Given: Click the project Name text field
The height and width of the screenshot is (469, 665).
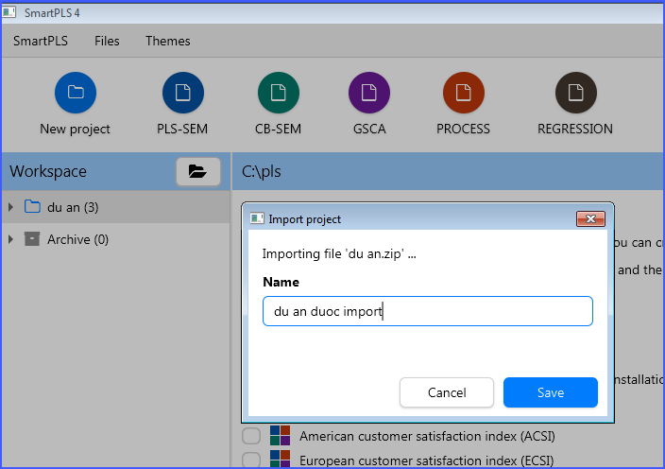Looking at the screenshot, I should pyautogui.click(x=427, y=311).
